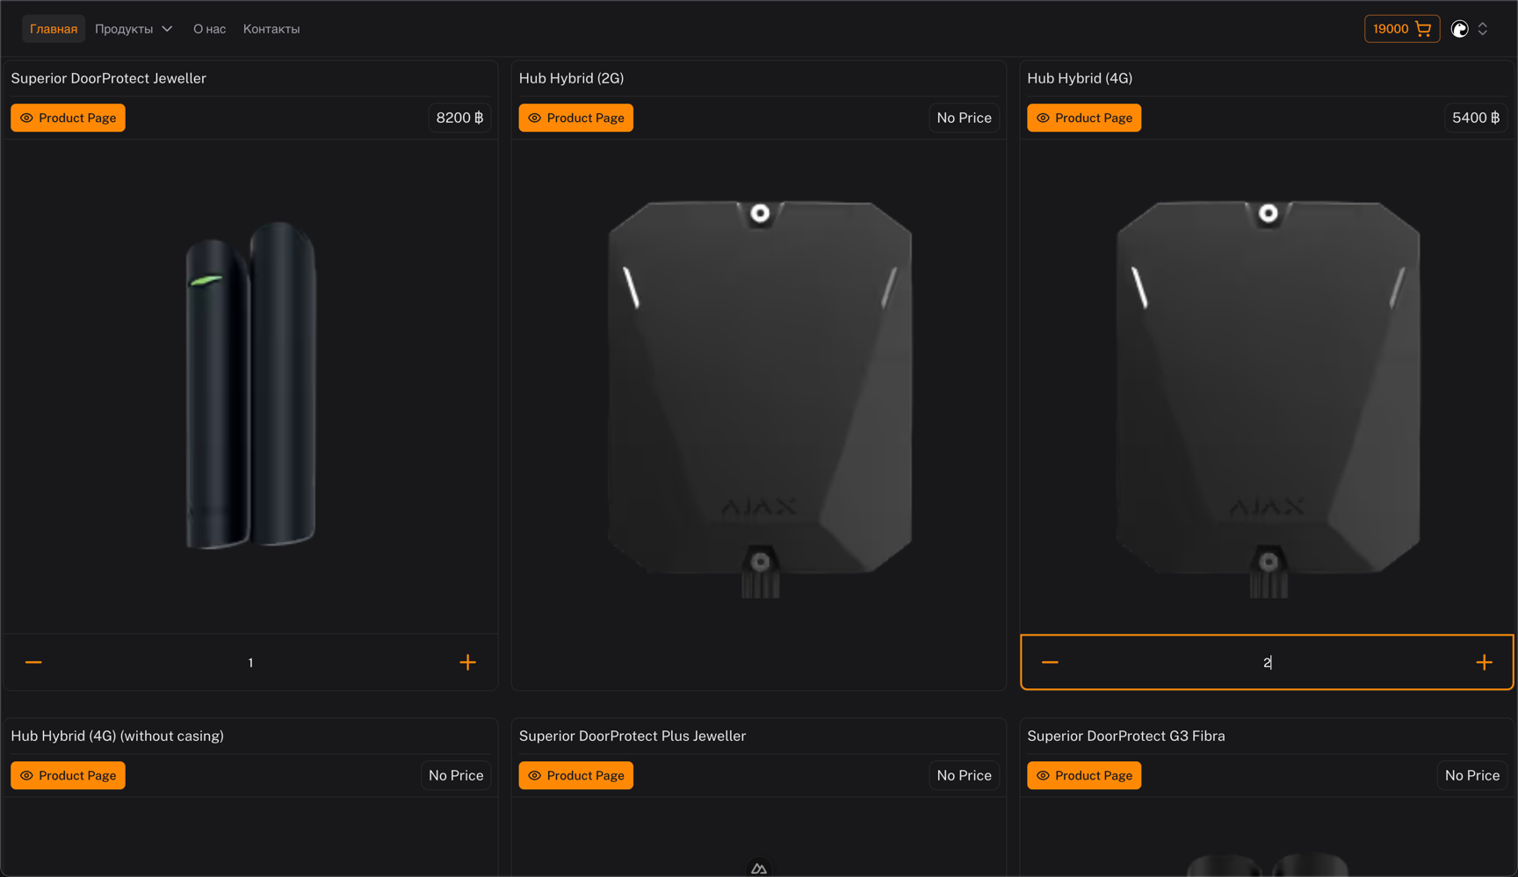
Task: Click the Hub Hybrid (4G) (without casing) title
Action: 117,736
